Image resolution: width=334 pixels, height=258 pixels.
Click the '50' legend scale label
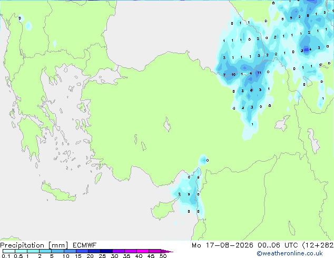[x=163, y=256]
